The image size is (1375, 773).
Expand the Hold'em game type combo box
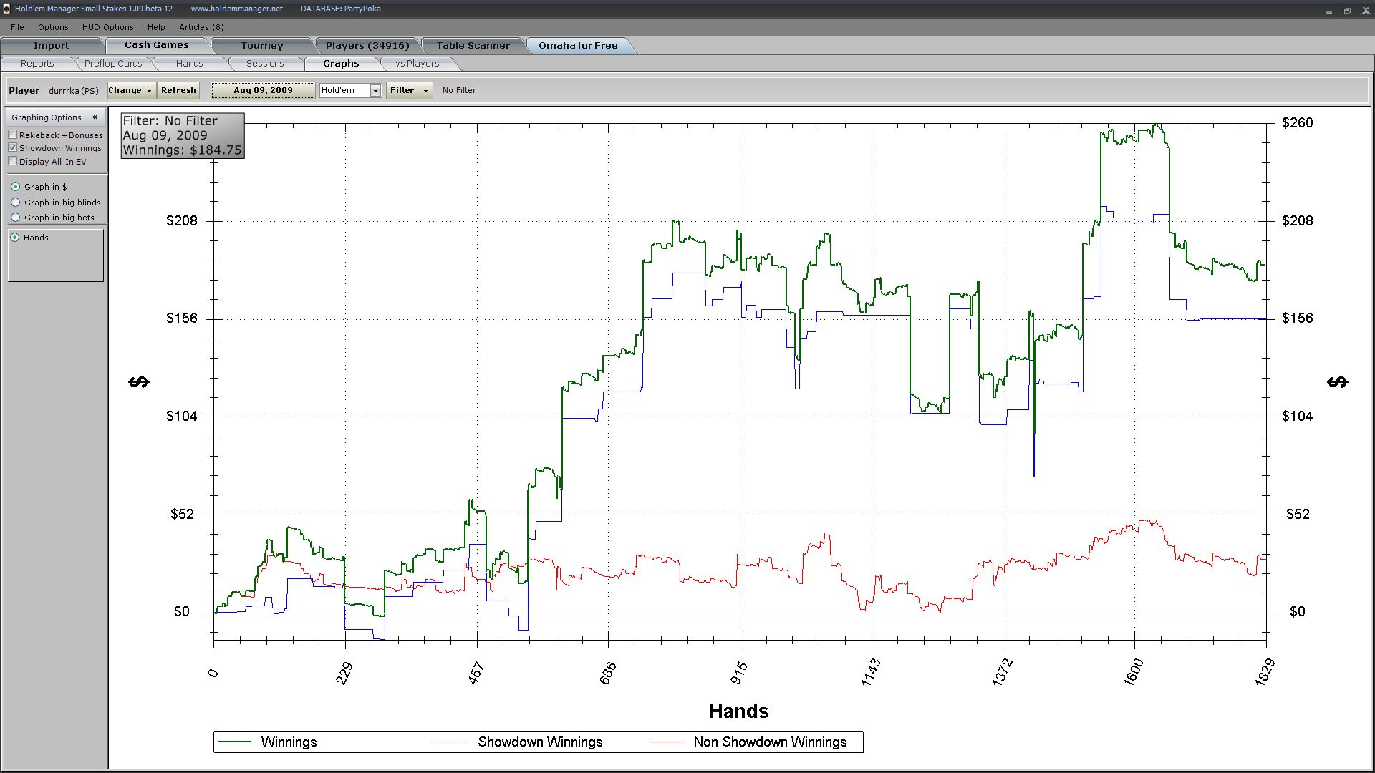click(375, 90)
